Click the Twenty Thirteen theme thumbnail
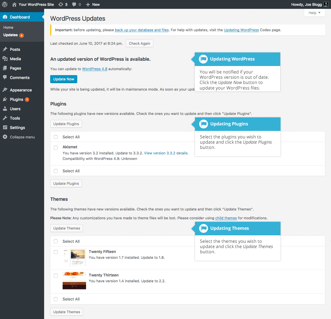This screenshot has height=319, width=331. (74, 281)
